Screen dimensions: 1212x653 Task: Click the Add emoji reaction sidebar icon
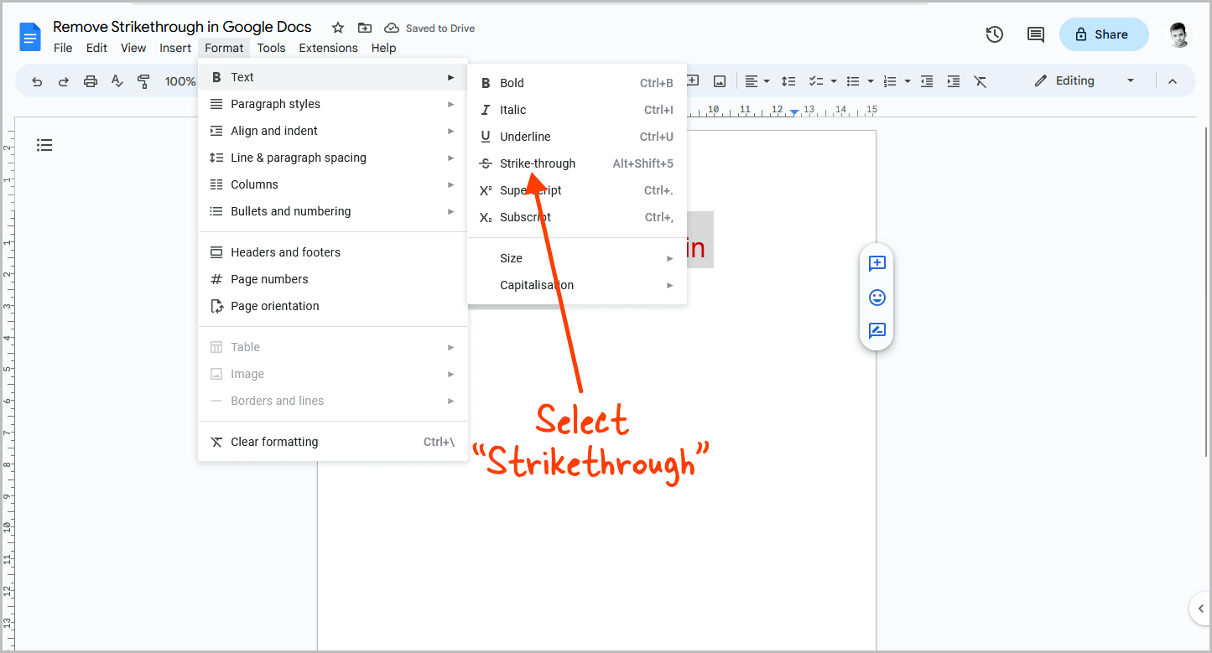876,298
